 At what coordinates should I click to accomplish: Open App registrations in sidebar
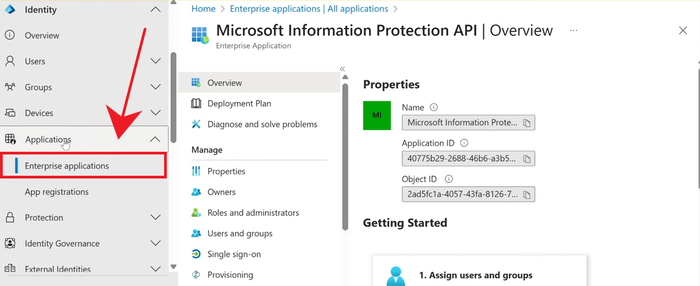[56, 192]
